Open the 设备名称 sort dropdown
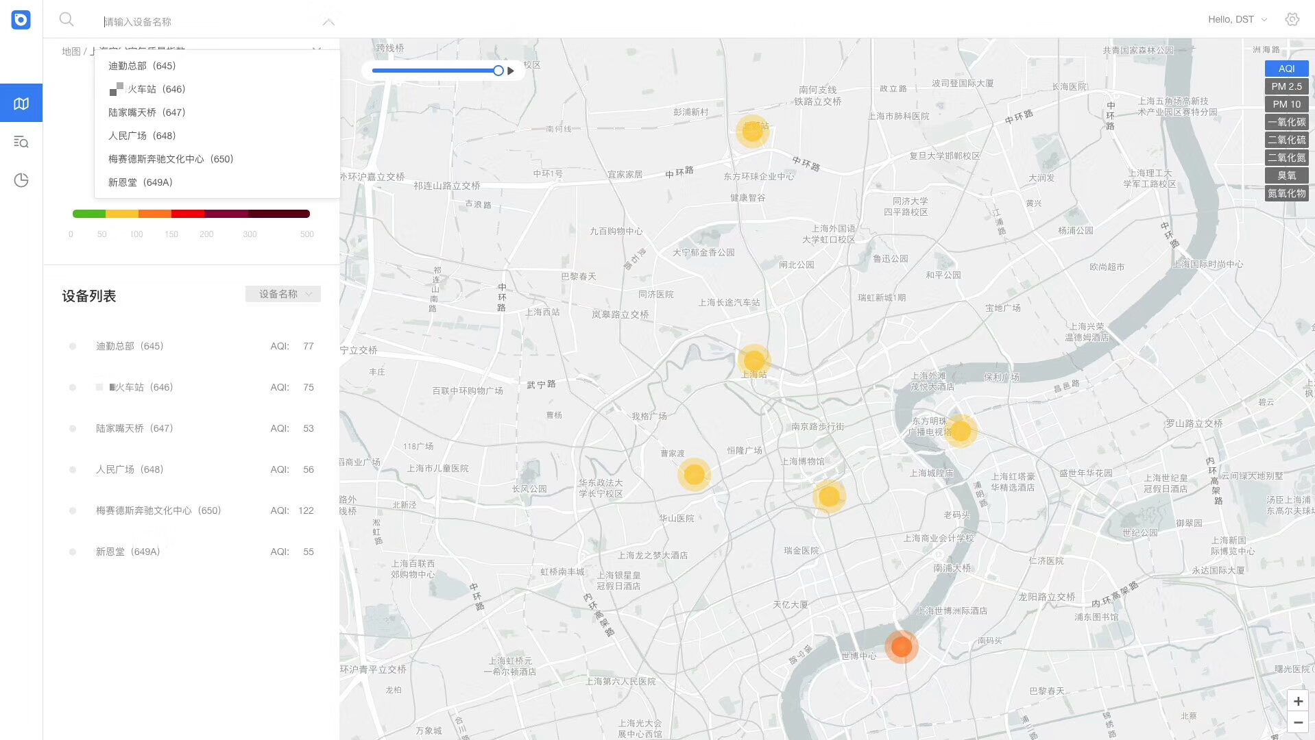Viewport: 1315px width, 740px height. point(283,294)
